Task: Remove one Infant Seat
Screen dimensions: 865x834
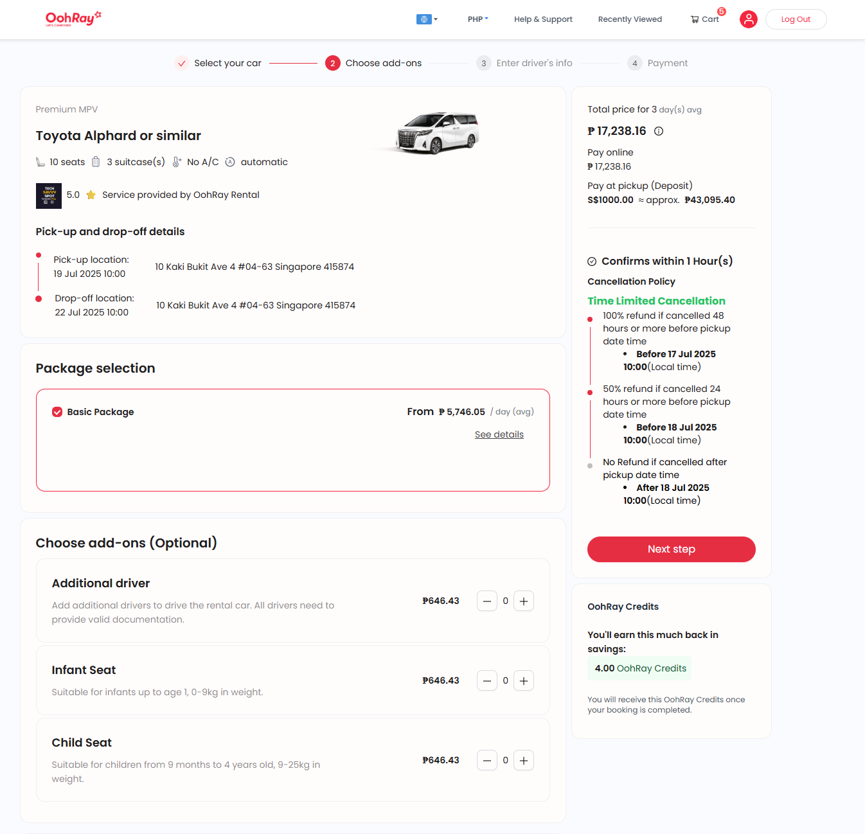Action: (487, 681)
